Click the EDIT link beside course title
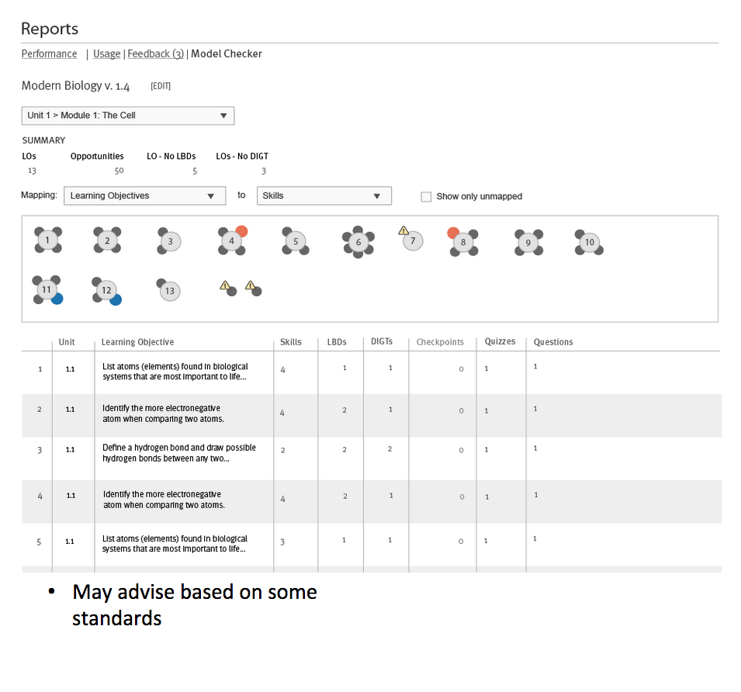Image resolution: width=741 pixels, height=692 pixels. [161, 86]
